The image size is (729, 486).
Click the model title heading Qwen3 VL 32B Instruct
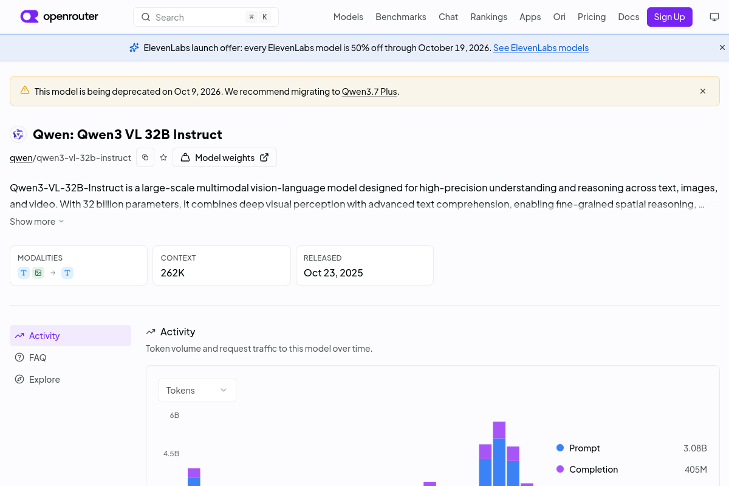point(128,134)
